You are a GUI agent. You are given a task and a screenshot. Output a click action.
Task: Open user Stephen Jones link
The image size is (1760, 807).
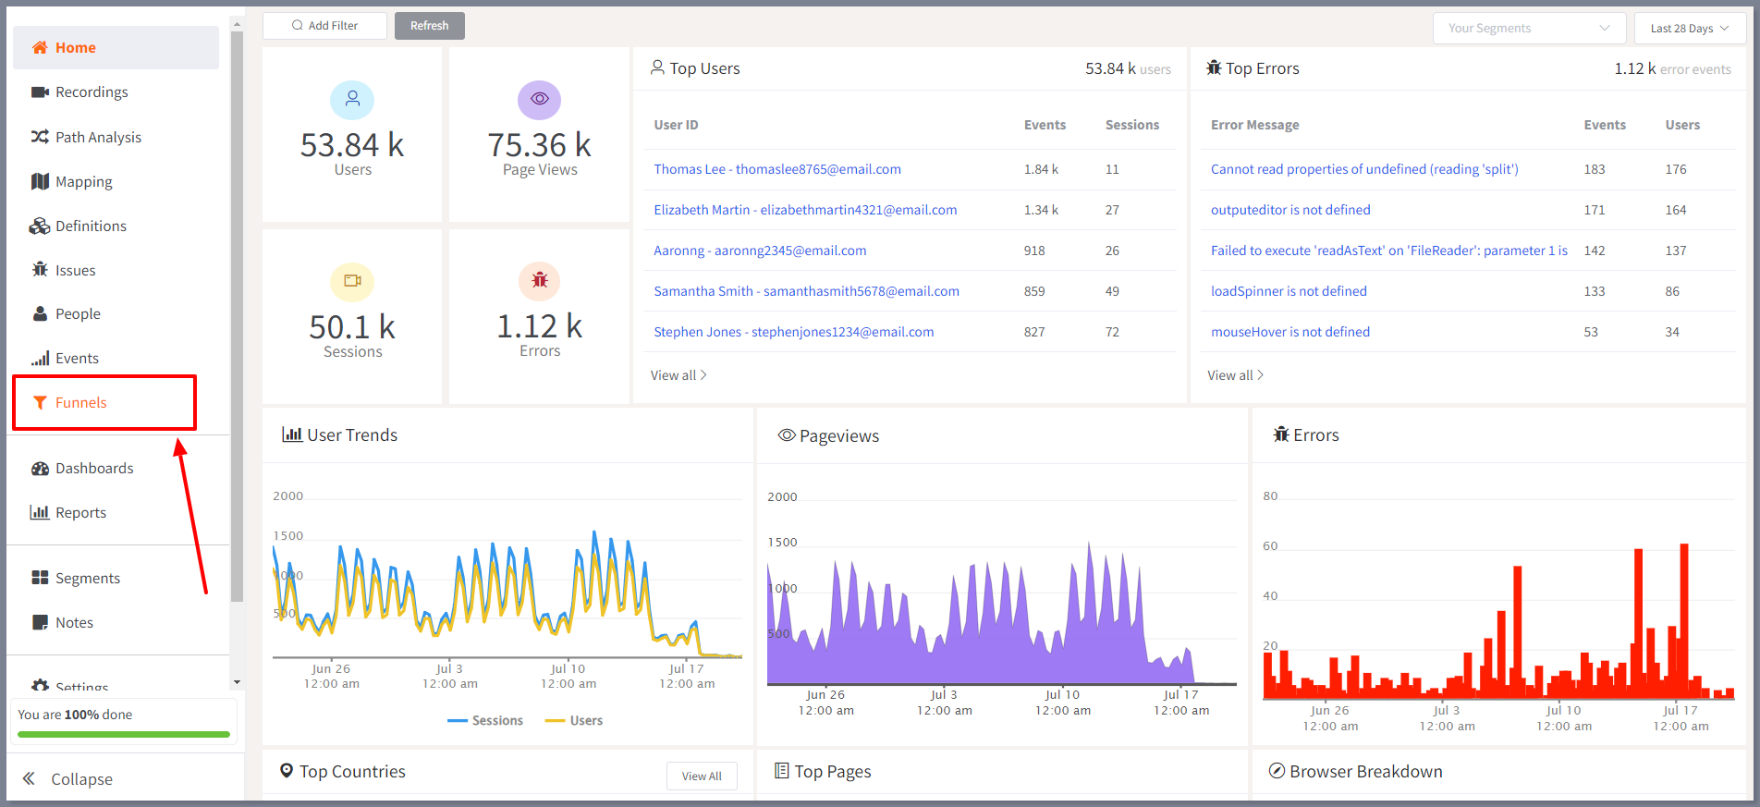coord(794,332)
